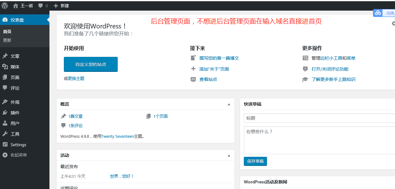Open the 了解更多新手上路知识 link

pyautogui.click(x=333, y=79)
